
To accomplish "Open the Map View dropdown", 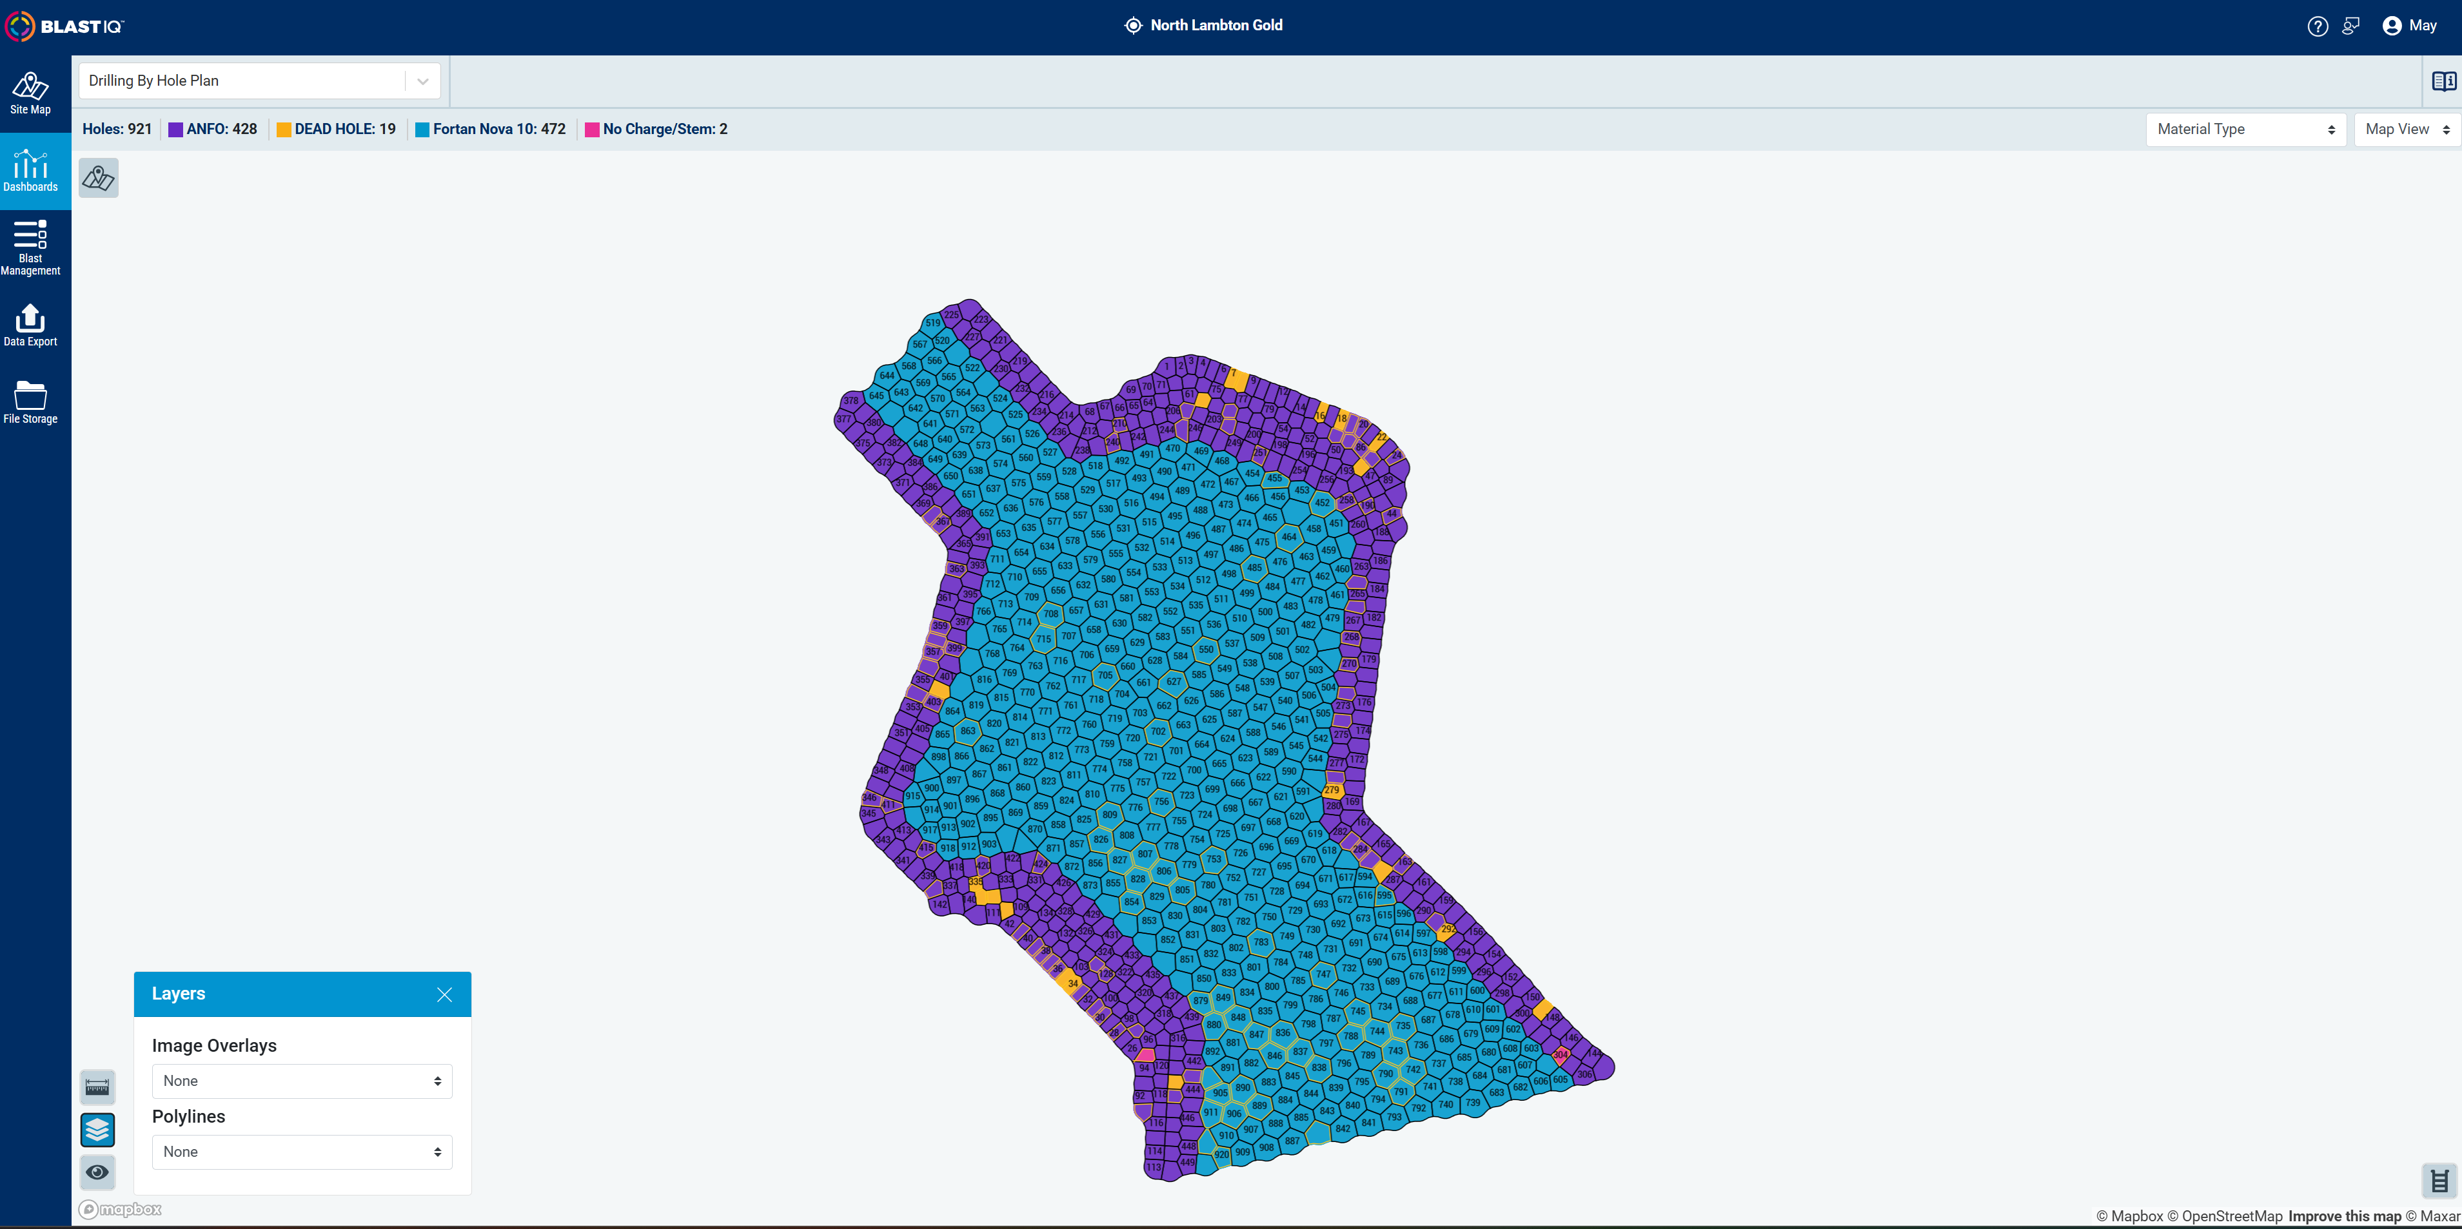I will (x=2408, y=130).
